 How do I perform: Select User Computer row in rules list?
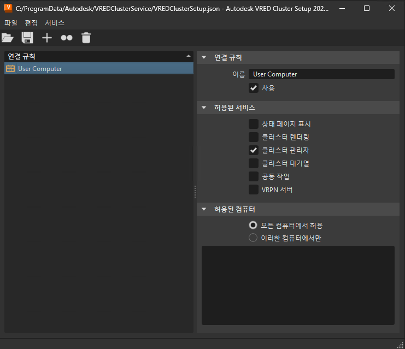point(99,68)
